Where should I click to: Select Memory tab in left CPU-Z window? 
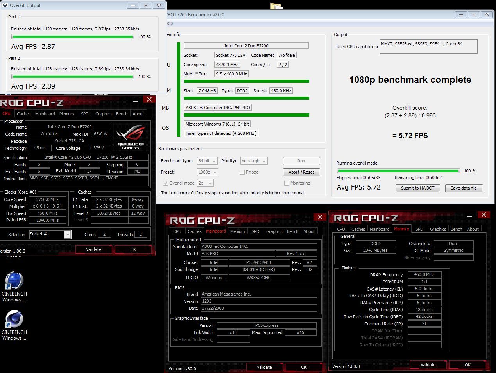[67, 114]
